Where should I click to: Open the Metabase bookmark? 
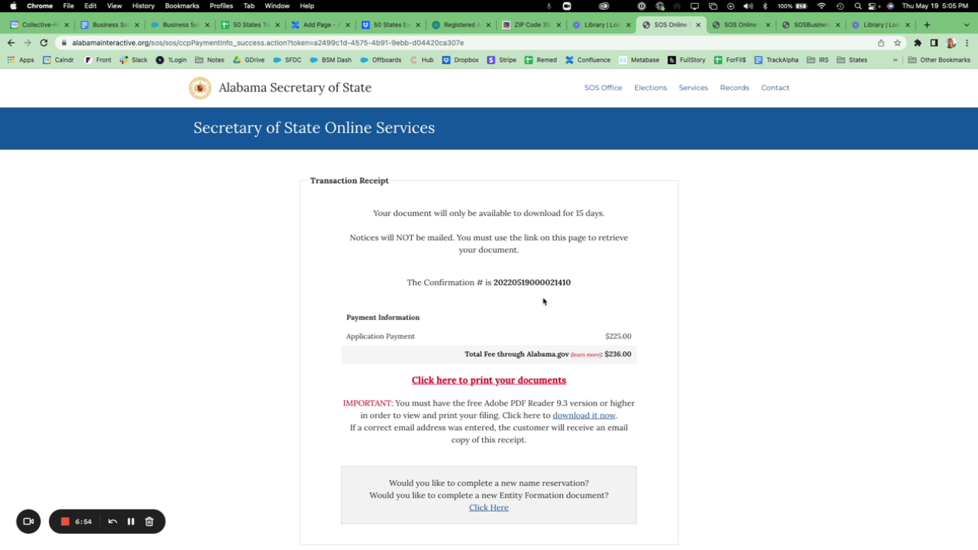(639, 60)
